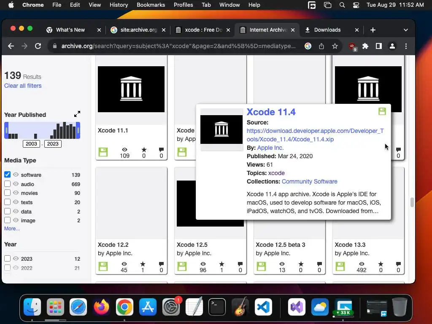The width and height of the screenshot is (432, 324).
Task: Hide audio results with its eye icon
Action: coord(16,184)
